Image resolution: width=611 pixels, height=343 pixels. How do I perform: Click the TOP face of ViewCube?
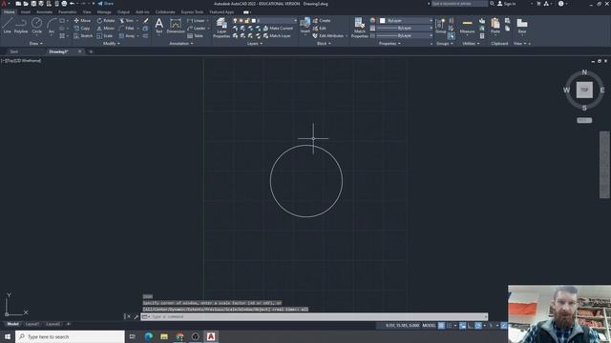[x=584, y=90]
